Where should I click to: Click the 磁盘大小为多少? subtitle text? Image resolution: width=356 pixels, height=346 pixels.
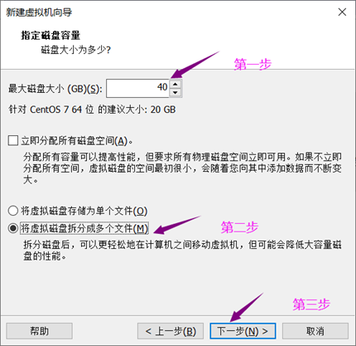(x=76, y=50)
